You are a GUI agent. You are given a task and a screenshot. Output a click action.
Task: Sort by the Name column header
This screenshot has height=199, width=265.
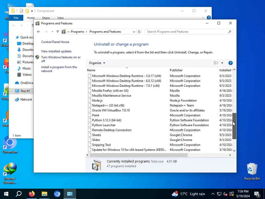[127, 70]
